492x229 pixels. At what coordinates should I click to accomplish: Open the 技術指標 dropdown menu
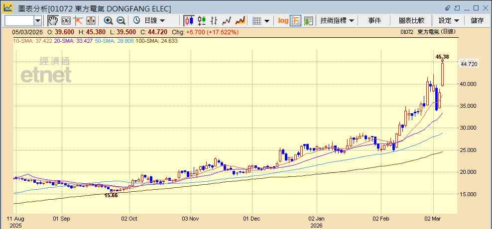(x=337, y=21)
